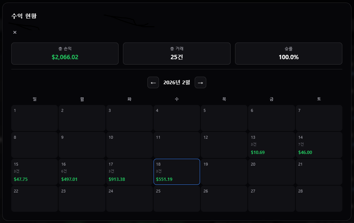The width and height of the screenshot is (354, 223).
Task: Go to next month with right arrow
Action: click(200, 83)
